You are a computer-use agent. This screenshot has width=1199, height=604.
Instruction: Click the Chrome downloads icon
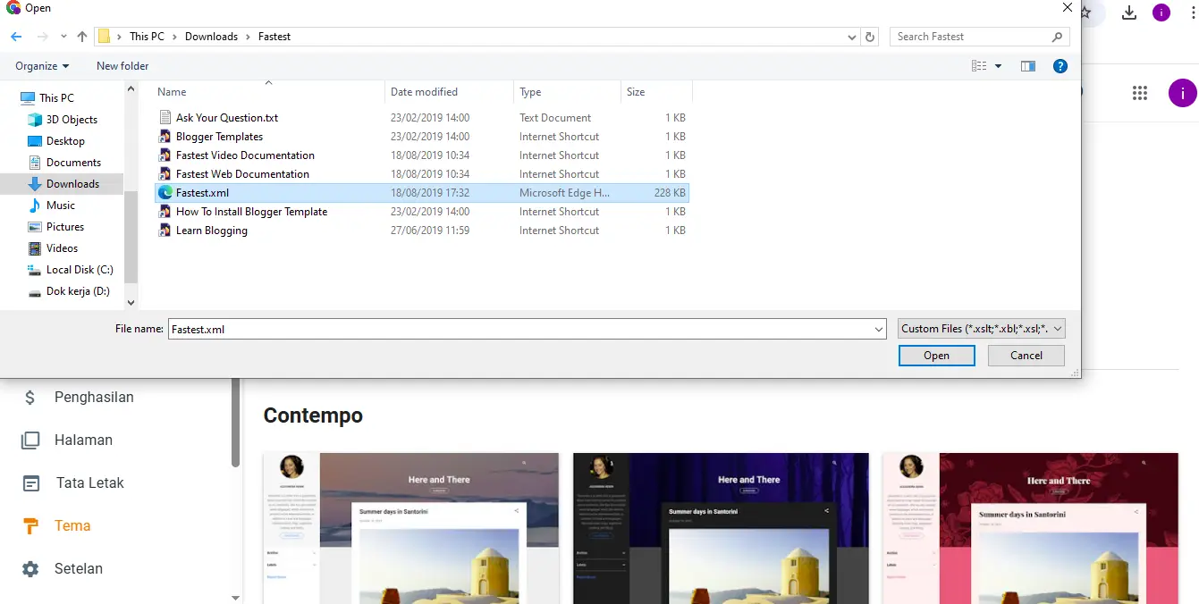coord(1129,13)
